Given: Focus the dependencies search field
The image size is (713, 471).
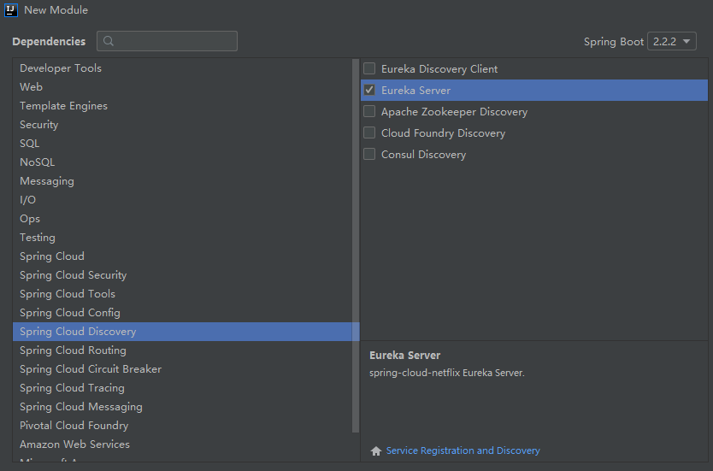Looking at the screenshot, I should coord(167,41).
